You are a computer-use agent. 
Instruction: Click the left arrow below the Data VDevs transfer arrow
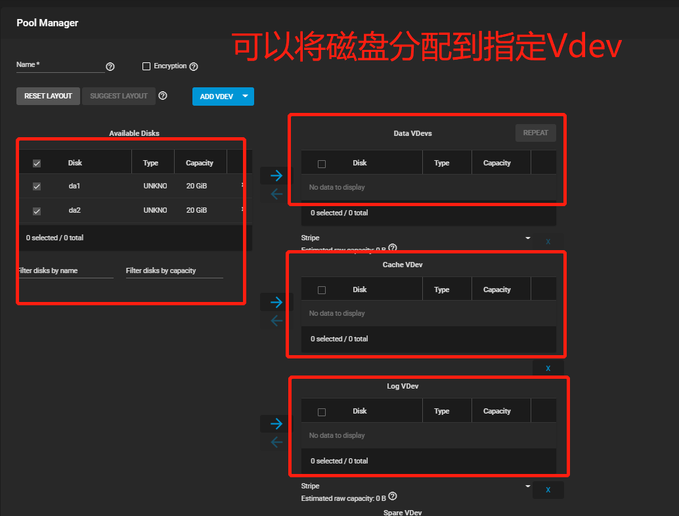click(275, 194)
